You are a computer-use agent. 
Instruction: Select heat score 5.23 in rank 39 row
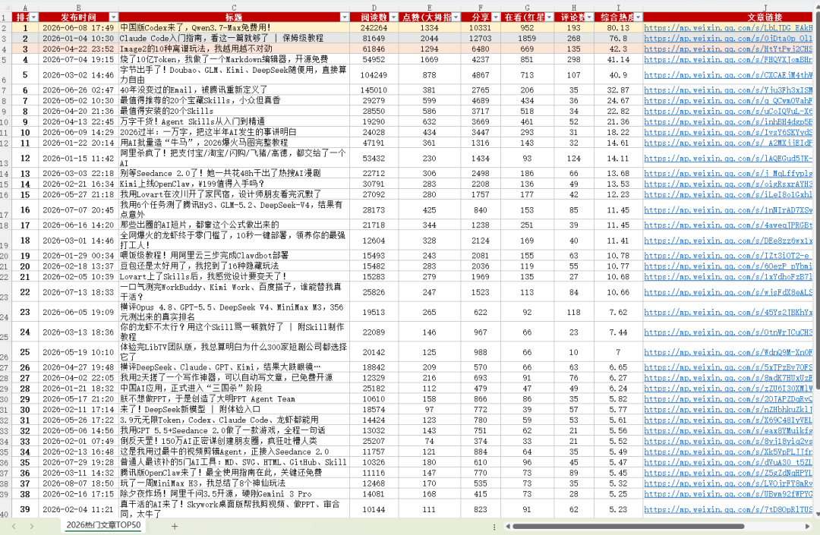pos(618,509)
